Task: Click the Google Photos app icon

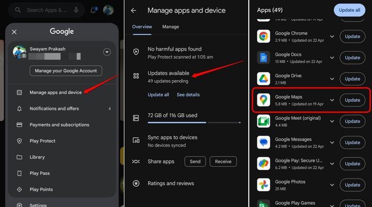Action: click(x=263, y=185)
